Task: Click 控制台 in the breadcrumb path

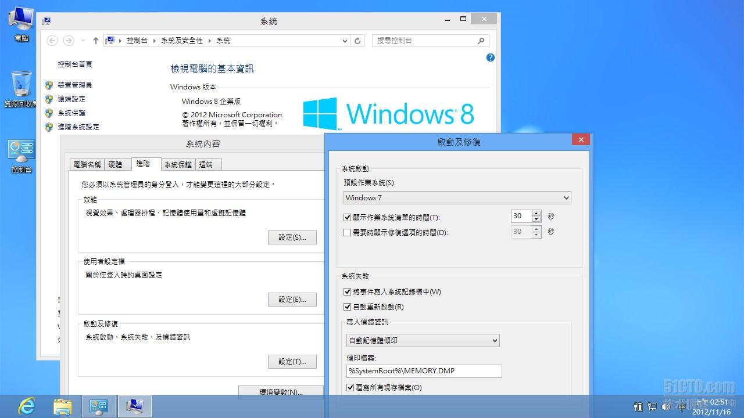Action: [x=137, y=41]
